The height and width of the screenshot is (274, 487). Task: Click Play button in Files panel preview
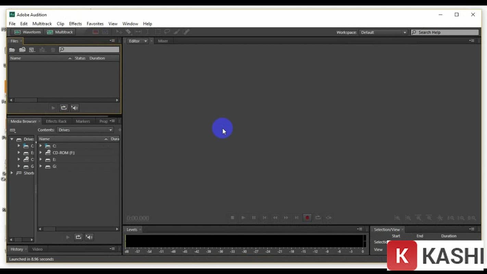(53, 108)
